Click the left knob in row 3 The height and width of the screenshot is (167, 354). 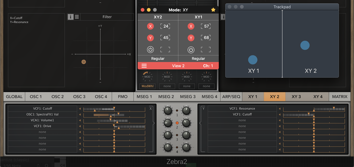(x=168, y=135)
